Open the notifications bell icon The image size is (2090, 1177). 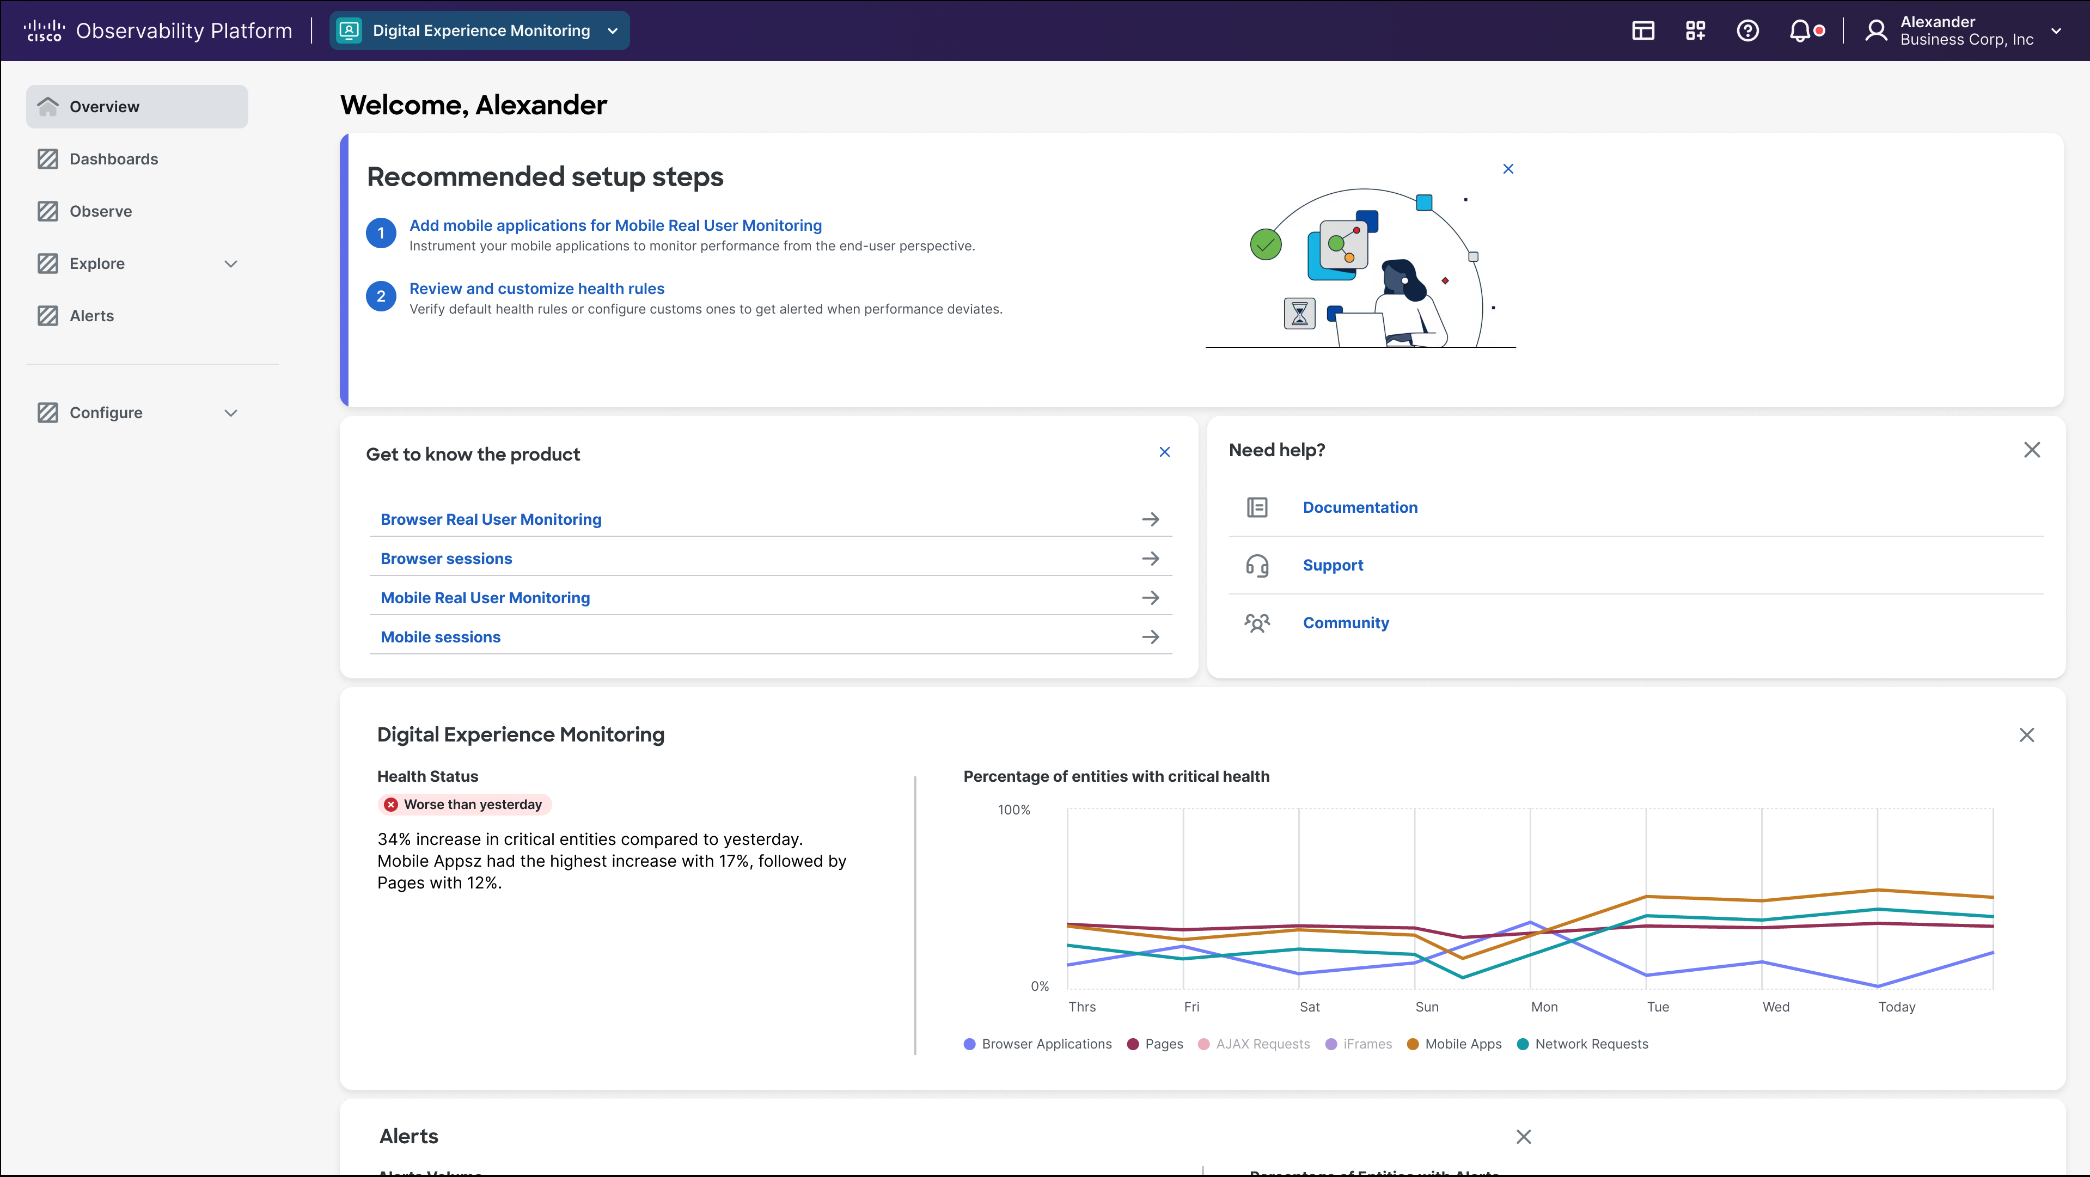click(x=1800, y=31)
